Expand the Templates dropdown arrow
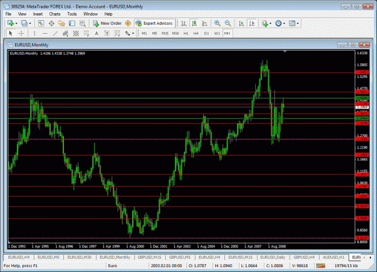Image resolution: width=377 pixels, height=272 pixels. pyautogui.click(x=298, y=24)
